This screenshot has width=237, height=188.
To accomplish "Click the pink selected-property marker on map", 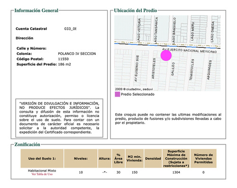I will tap(166, 55).
